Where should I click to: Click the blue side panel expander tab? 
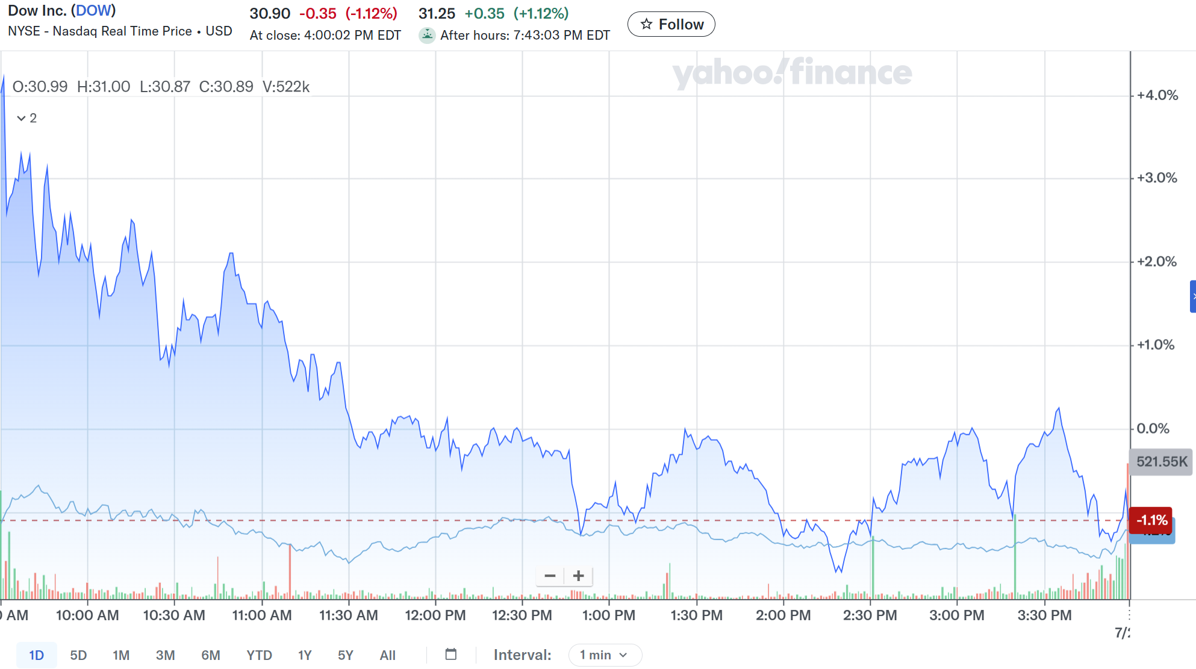click(x=1193, y=296)
